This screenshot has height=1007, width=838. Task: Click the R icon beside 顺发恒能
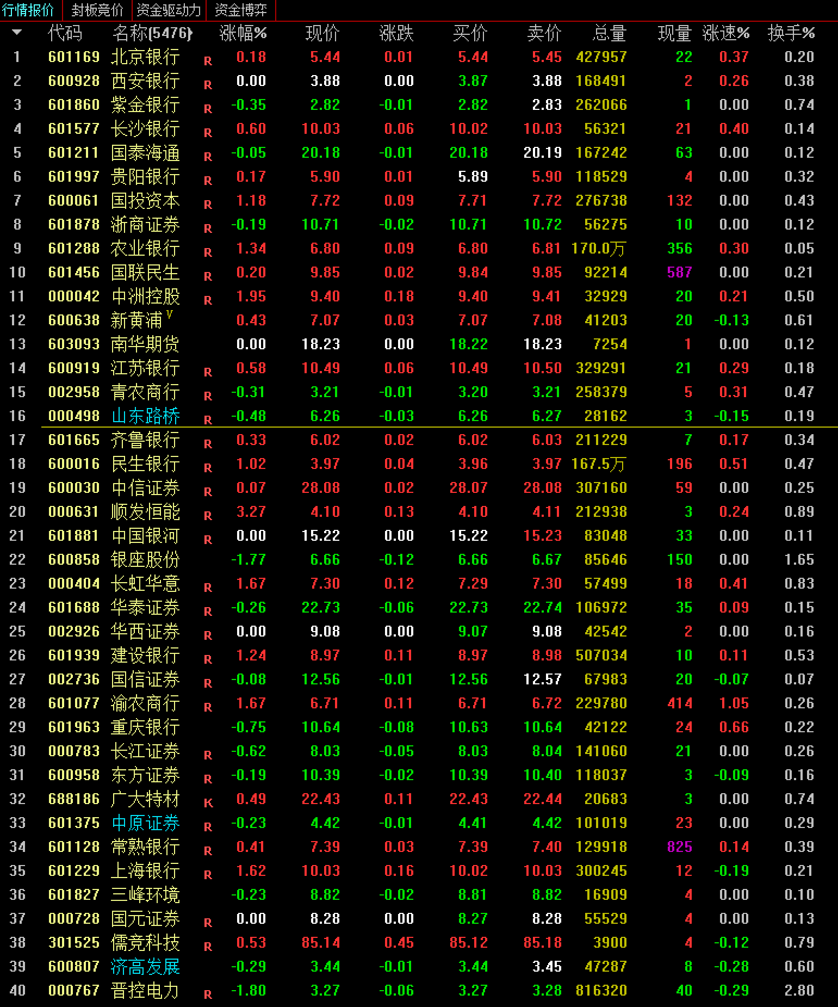tap(208, 516)
